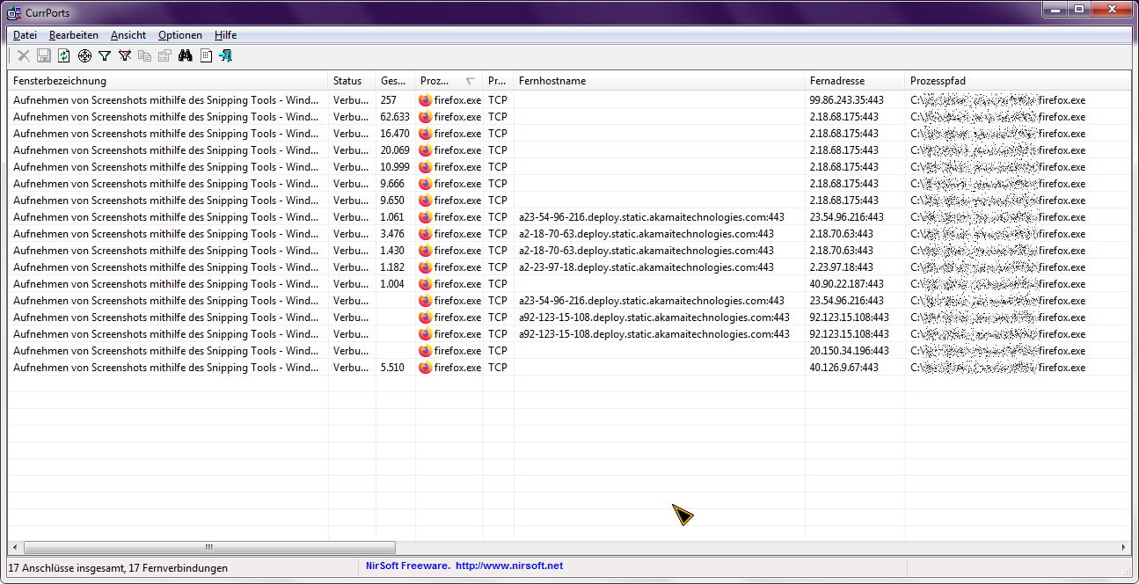Click Firefox icon in row with 9.666
This screenshot has height=584, width=1139.
(426, 184)
